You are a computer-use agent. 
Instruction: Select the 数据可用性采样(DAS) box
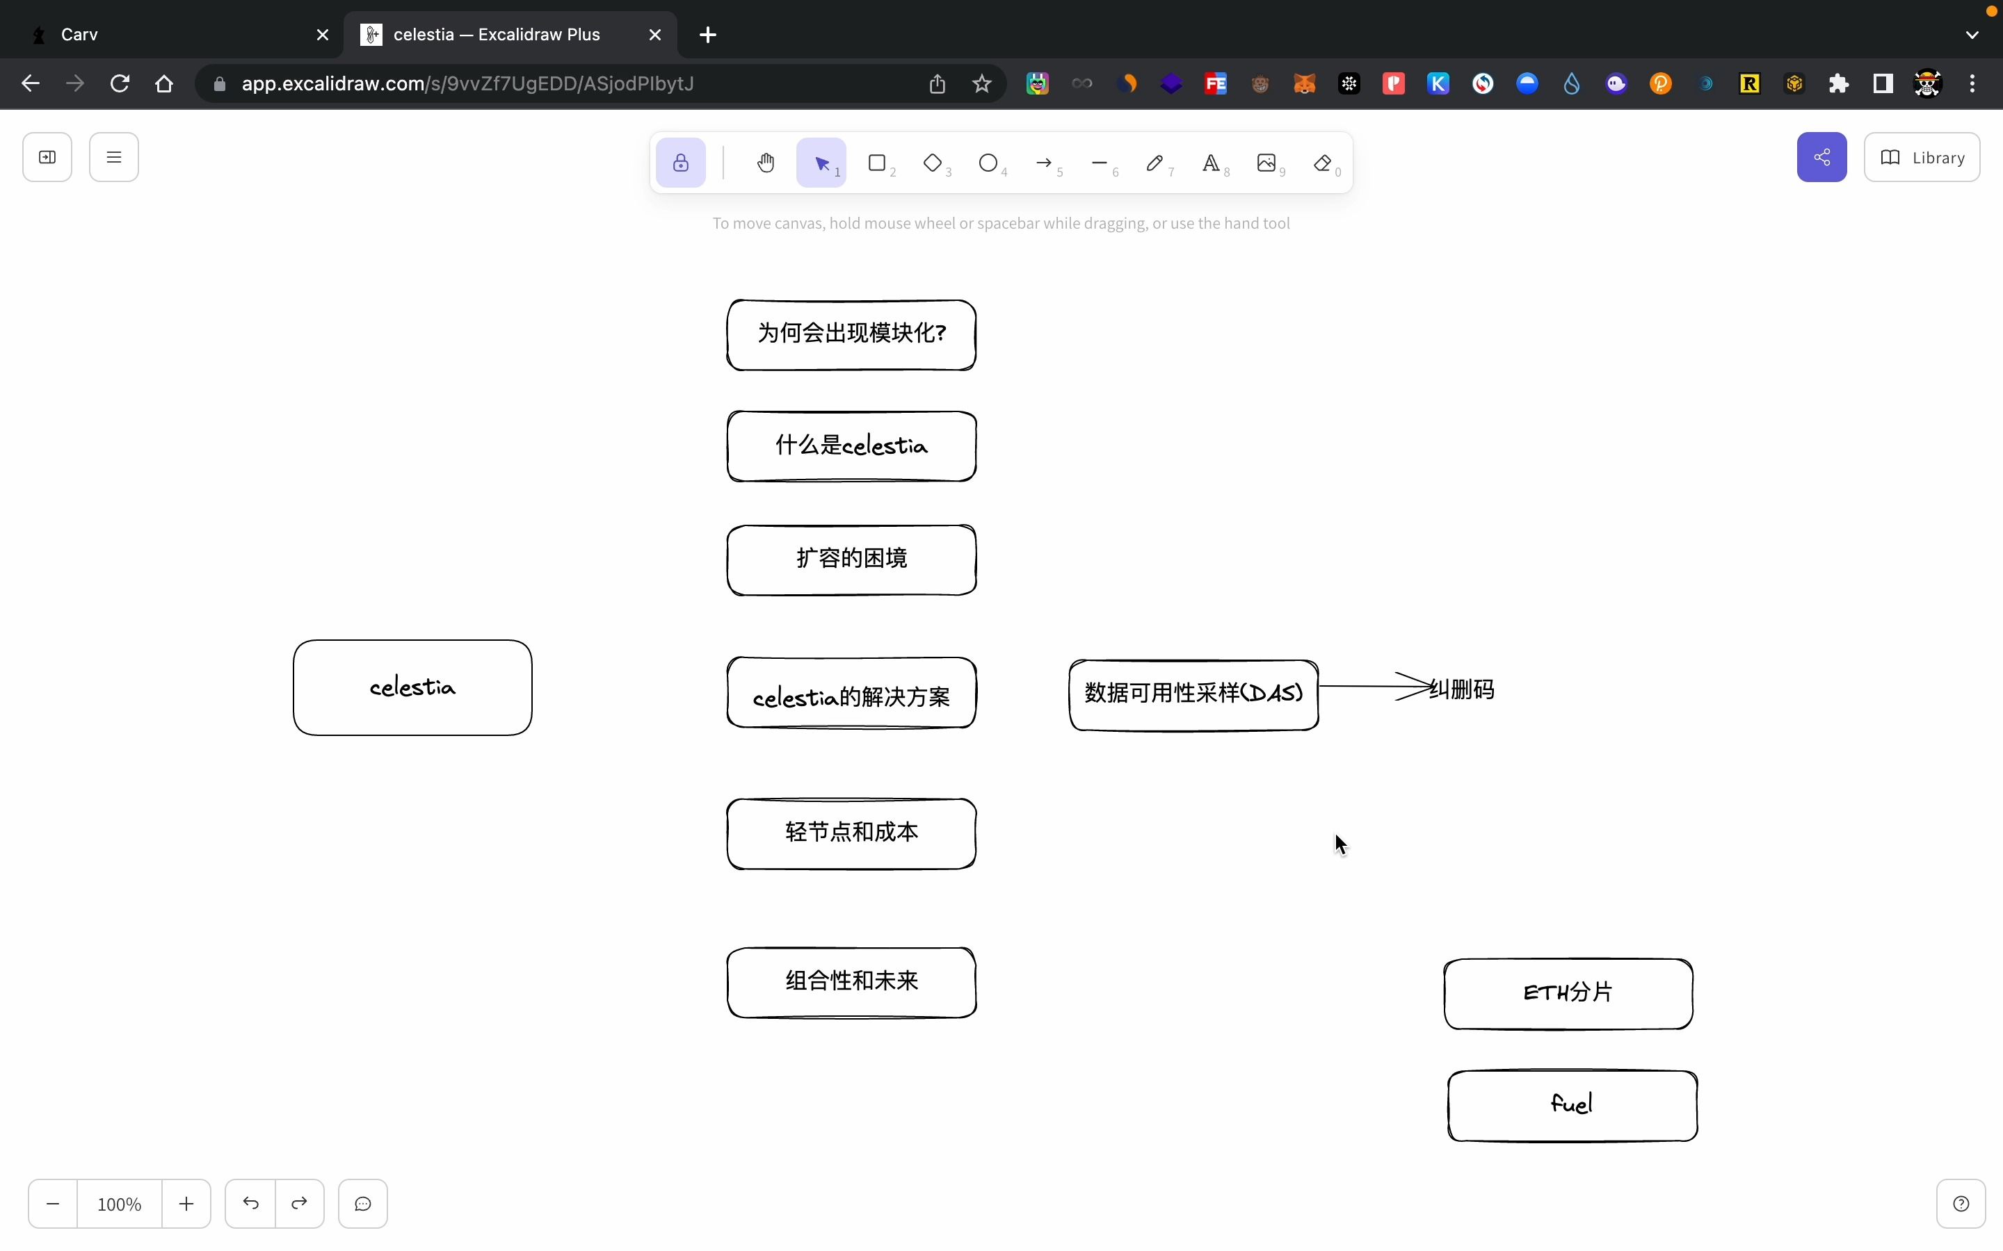point(1193,695)
